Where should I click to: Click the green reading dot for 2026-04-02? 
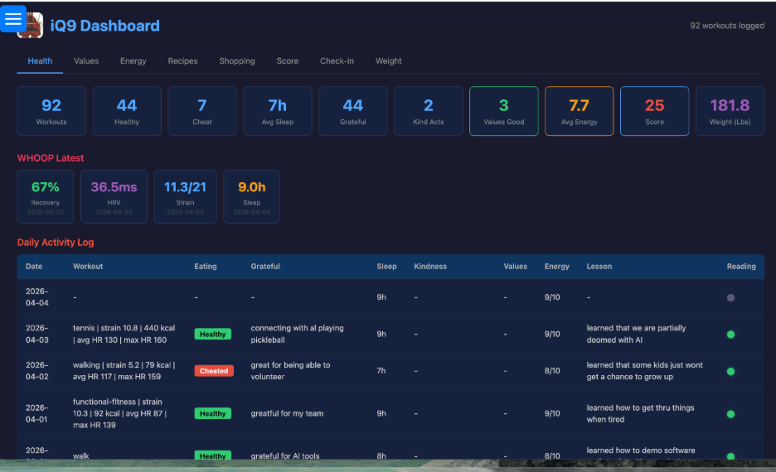(730, 372)
